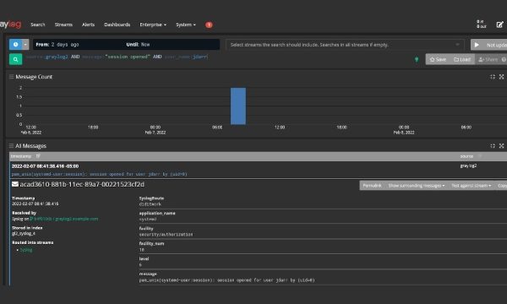This screenshot has height=304, width=507.
Task: Open Test against stream dropdown
Action: 472,186
